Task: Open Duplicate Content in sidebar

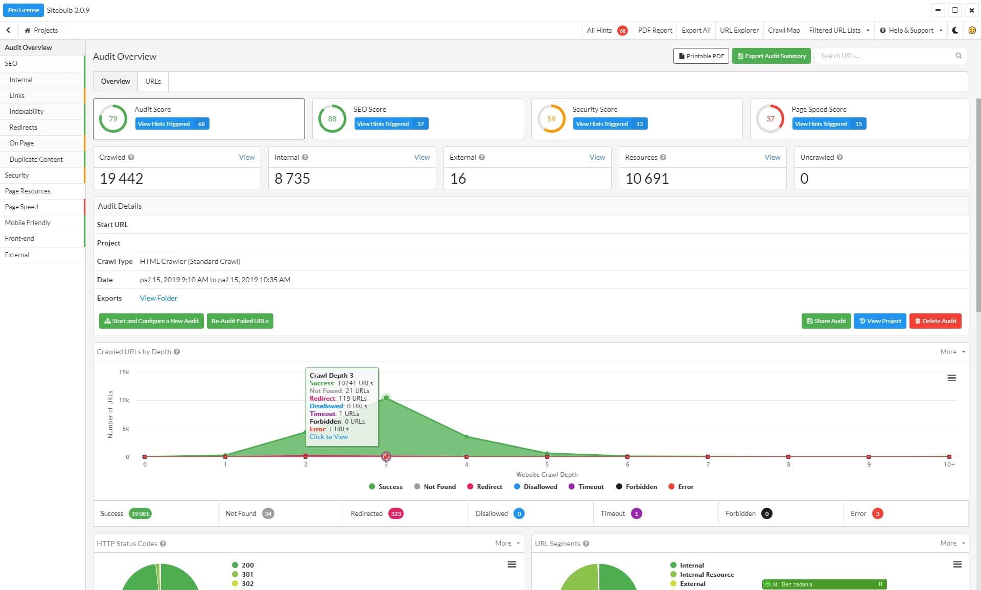Action: point(42,159)
